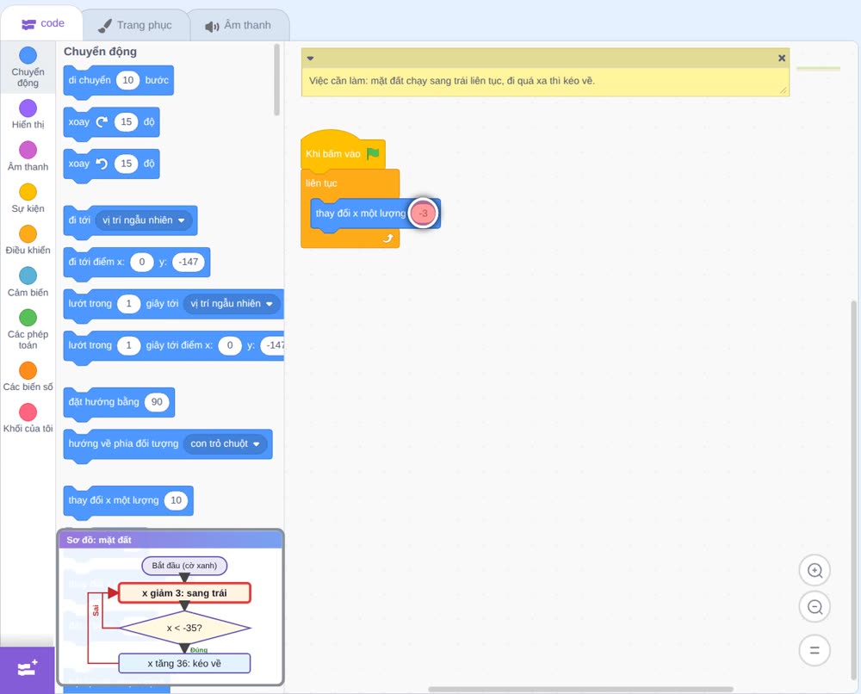Screen dimensions: 861x694
Task: Click the 'Bắt đầu (cờ xanh)' flowchart node
Action: [184, 566]
